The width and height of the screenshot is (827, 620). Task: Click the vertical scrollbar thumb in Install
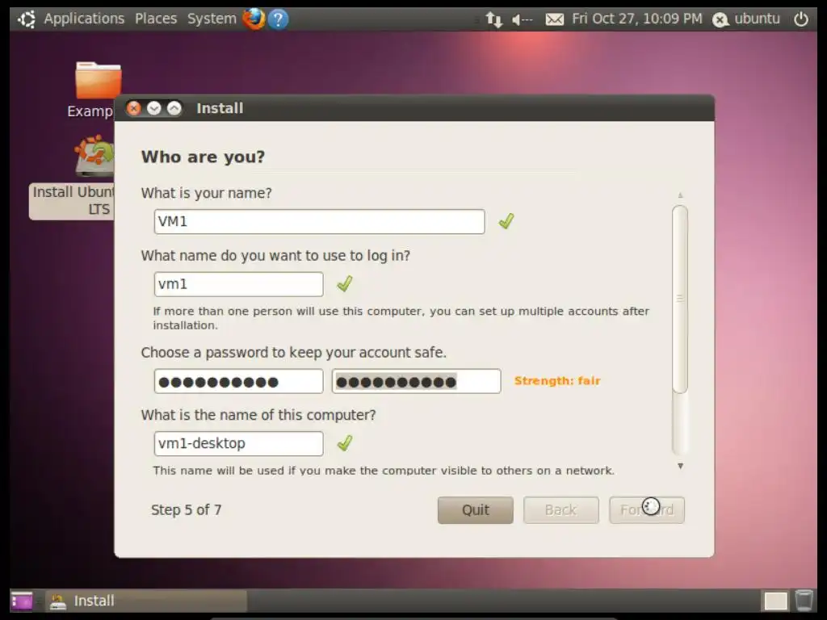point(680,300)
